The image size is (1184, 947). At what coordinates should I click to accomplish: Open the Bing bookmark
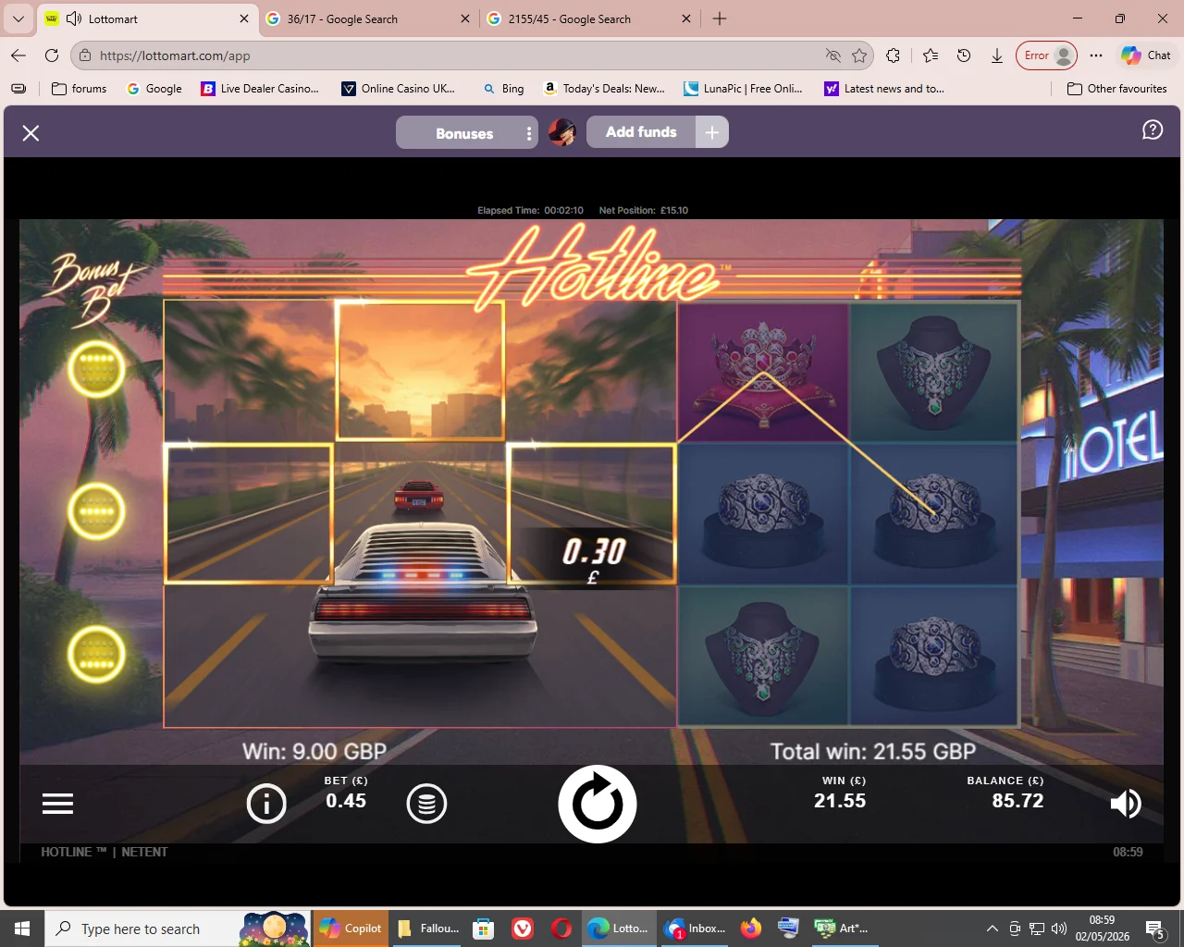pos(503,89)
